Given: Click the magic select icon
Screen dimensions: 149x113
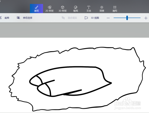Looking at the screenshot, I should point(18,18).
